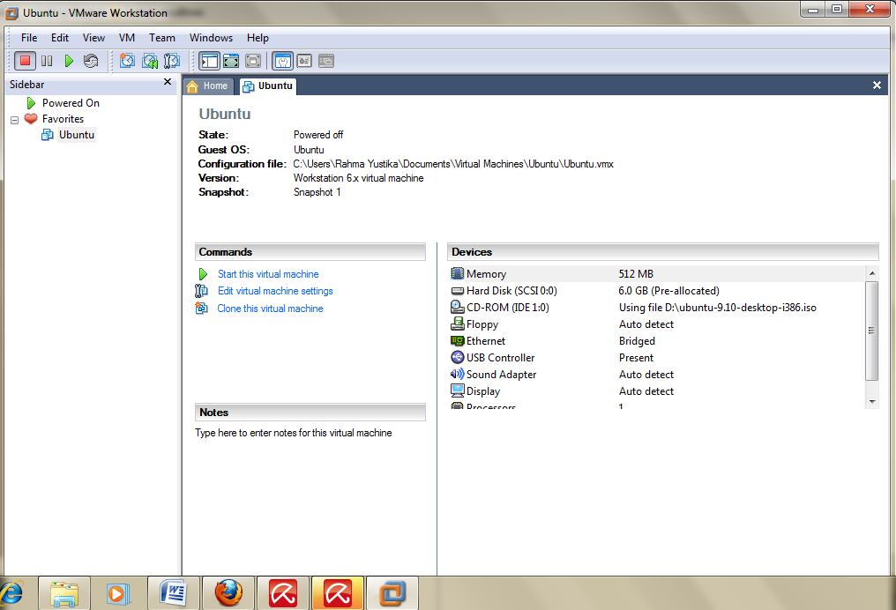Close the Sidebar panel
The height and width of the screenshot is (610, 896).
pyautogui.click(x=168, y=82)
